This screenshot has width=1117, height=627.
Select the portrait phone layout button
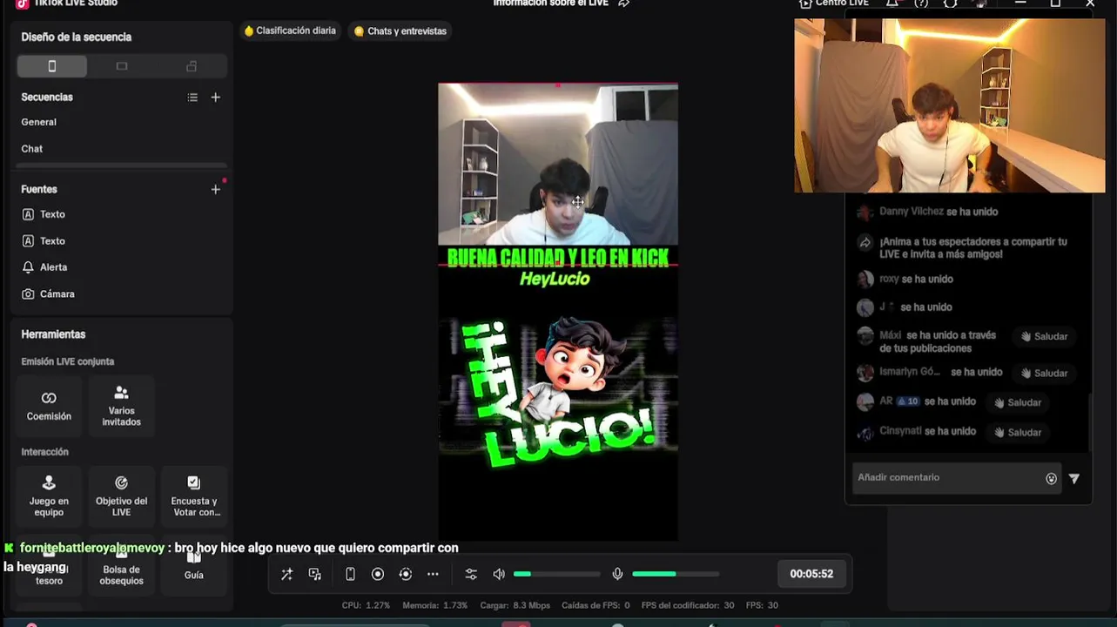point(52,66)
